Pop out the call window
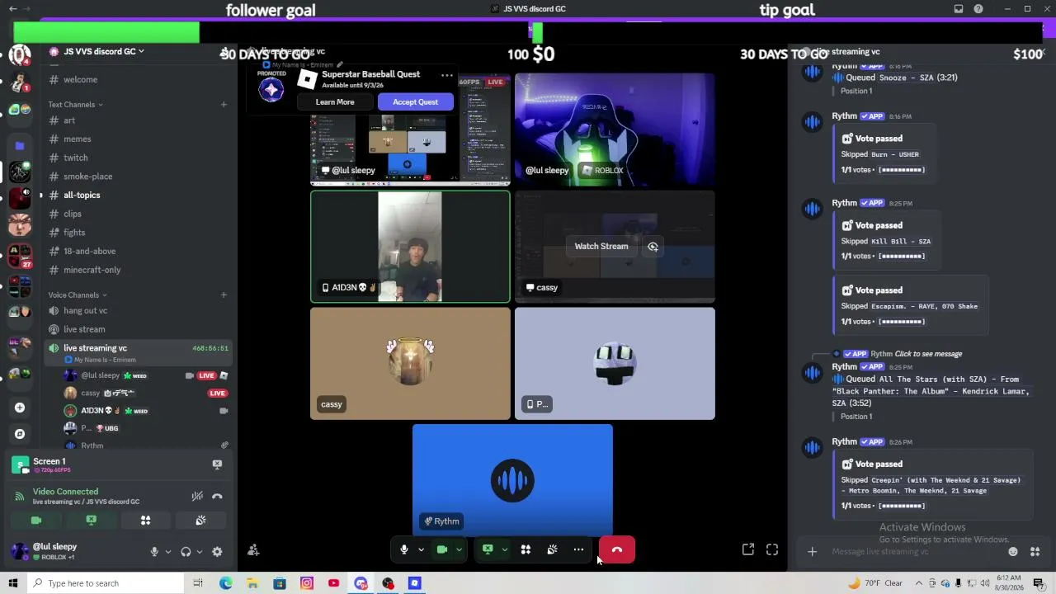Screen dimensions: 1056x594 [748, 549]
